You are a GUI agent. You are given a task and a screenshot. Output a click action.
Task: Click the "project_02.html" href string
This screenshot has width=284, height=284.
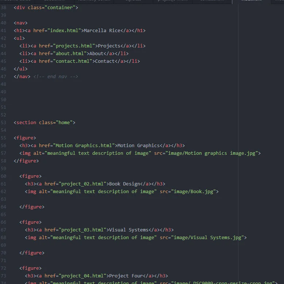pos(82,184)
